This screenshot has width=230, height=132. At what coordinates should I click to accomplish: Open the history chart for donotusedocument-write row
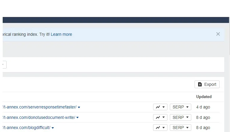point(160,117)
